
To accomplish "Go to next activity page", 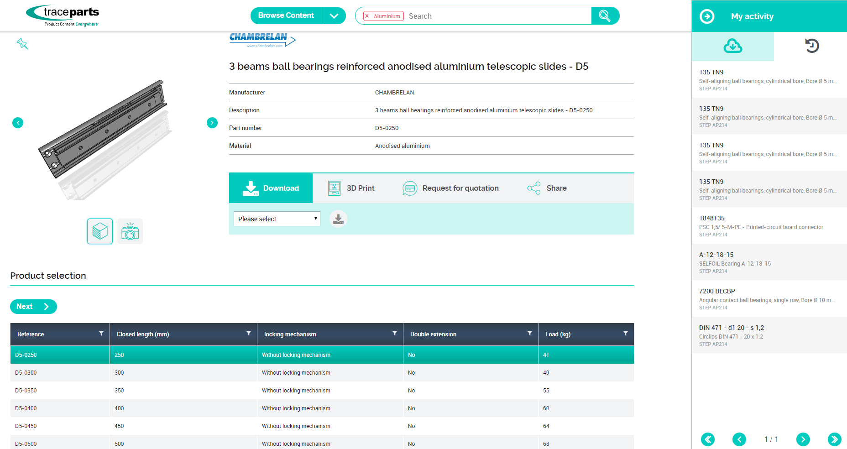I will 803,439.
